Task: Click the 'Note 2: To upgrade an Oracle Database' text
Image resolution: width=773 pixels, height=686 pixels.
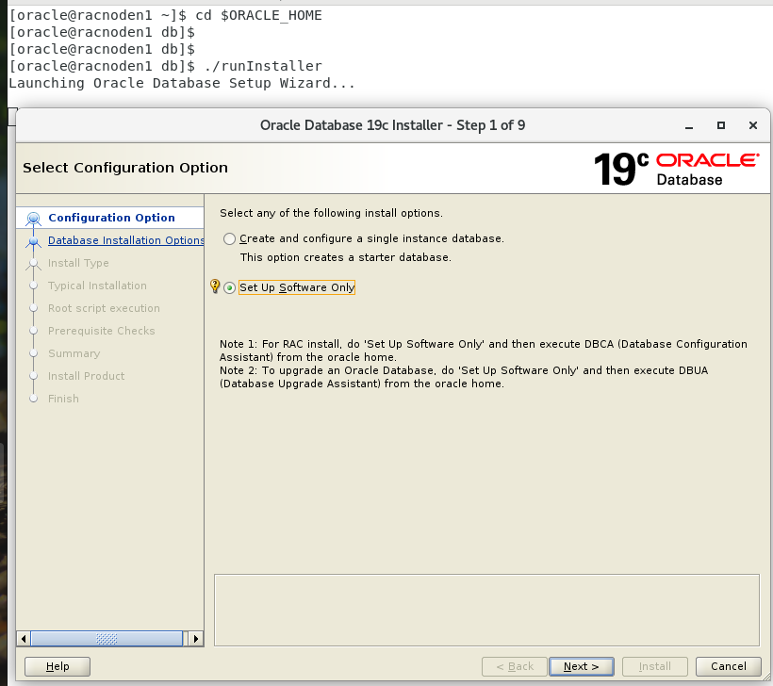Action: click(x=464, y=377)
